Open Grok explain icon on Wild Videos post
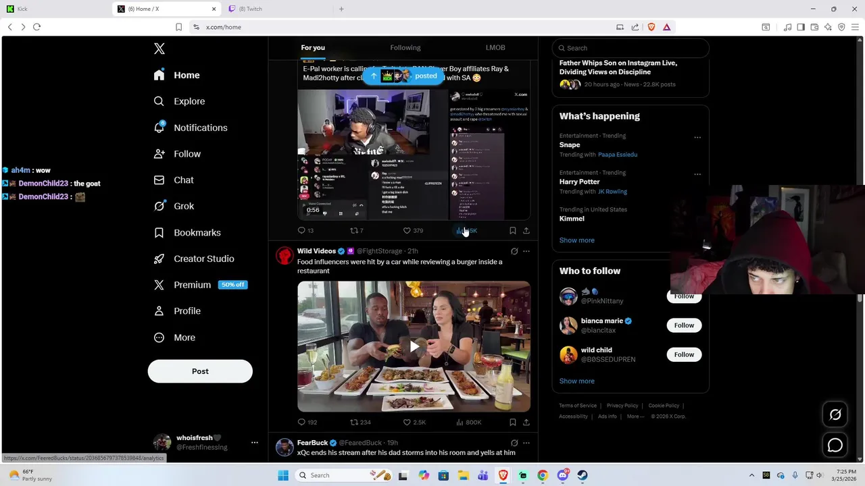The height and width of the screenshot is (486, 865). coord(514,251)
